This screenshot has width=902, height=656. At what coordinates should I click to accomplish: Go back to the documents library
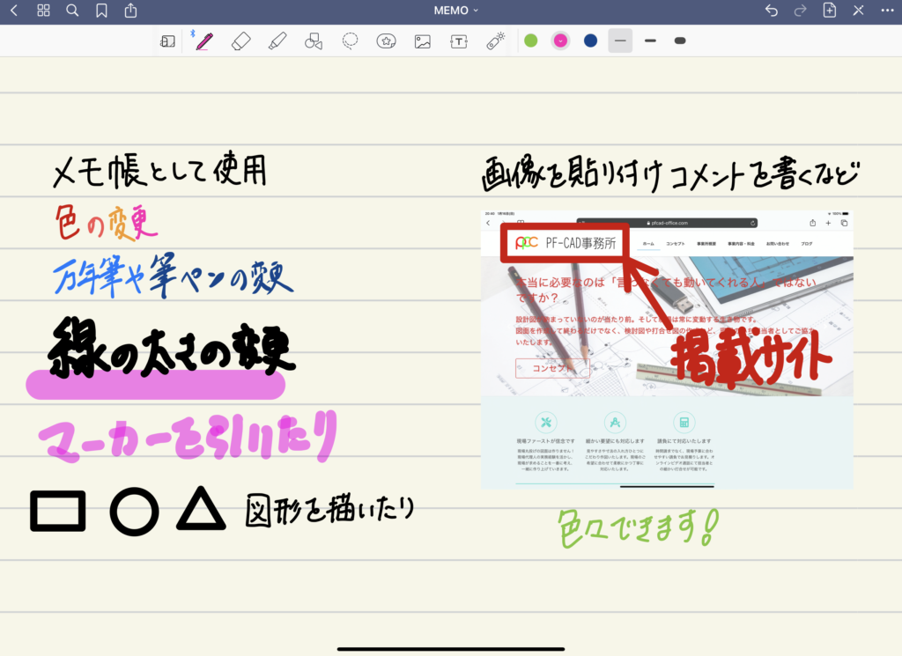tap(13, 11)
